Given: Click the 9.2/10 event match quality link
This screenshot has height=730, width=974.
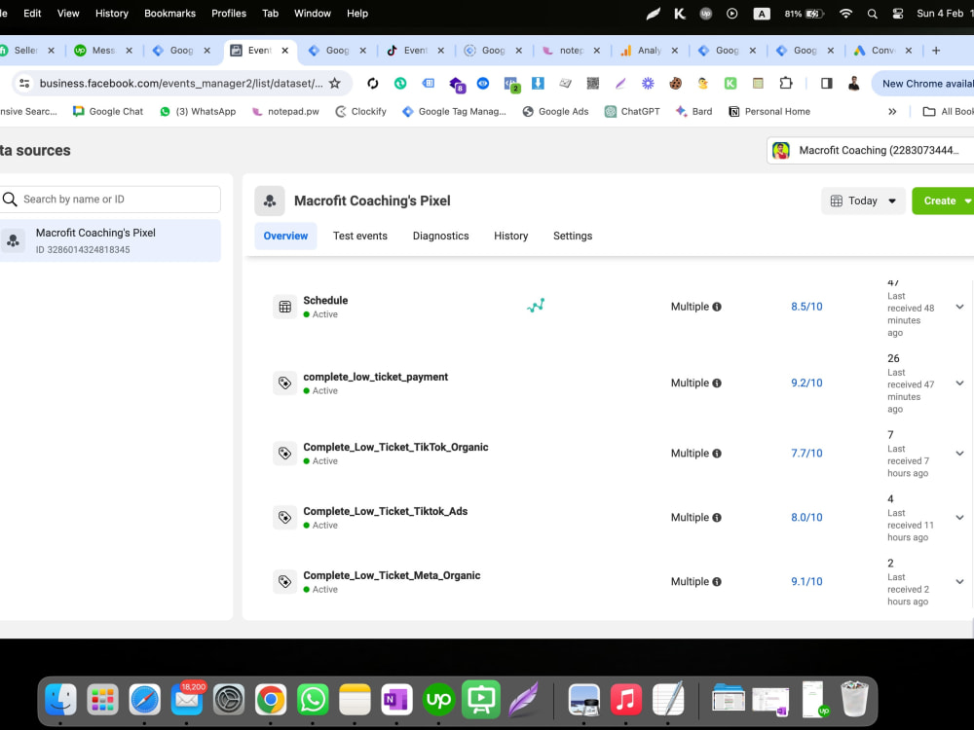Looking at the screenshot, I should [x=806, y=383].
